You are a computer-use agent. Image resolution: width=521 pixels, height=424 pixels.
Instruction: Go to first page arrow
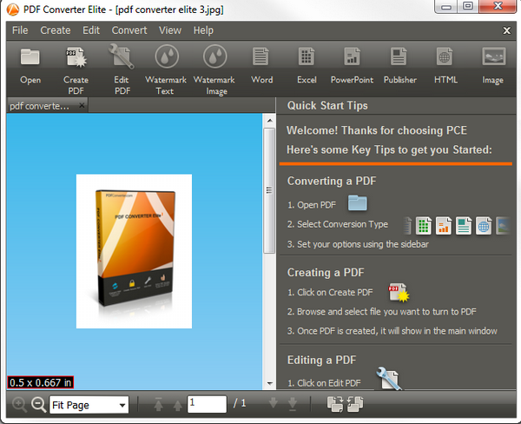[159, 404]
